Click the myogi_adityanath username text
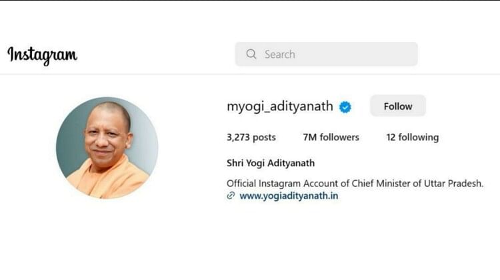Screen dimensions: 500x280 280,106
